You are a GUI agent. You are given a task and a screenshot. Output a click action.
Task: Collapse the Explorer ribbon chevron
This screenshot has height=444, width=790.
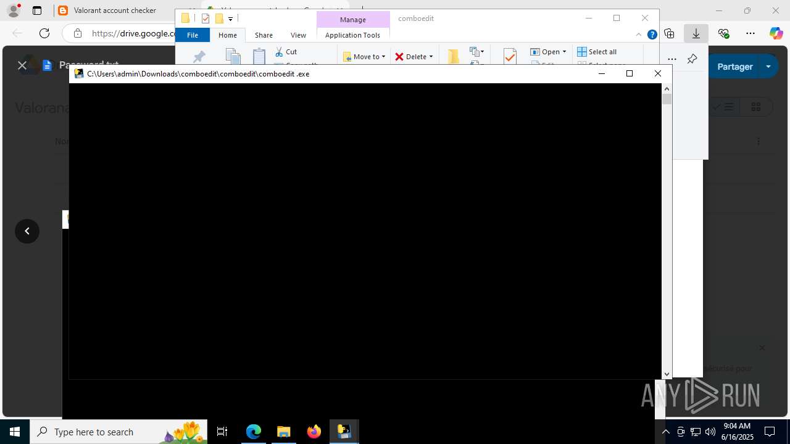(639, 35)
